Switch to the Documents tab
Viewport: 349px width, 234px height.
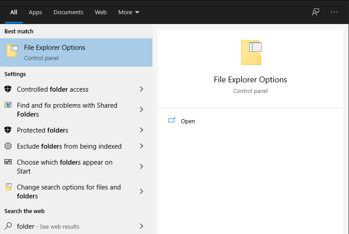click(68, 12)
